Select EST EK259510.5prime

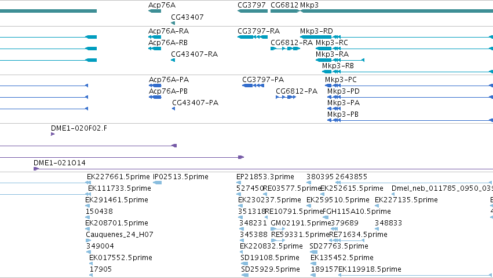tap(338, 200)
